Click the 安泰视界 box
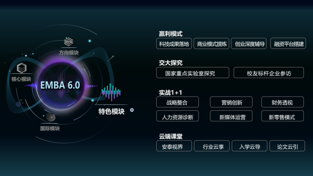Screen dimensions: 313x176 [x=174, y=146]
